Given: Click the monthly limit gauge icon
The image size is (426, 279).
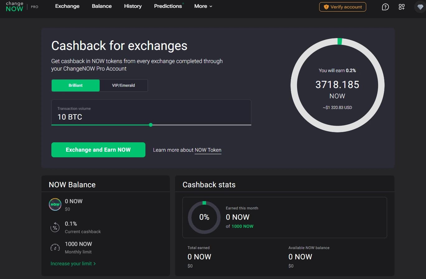Looking at the screenshot, I should point(55,248).
